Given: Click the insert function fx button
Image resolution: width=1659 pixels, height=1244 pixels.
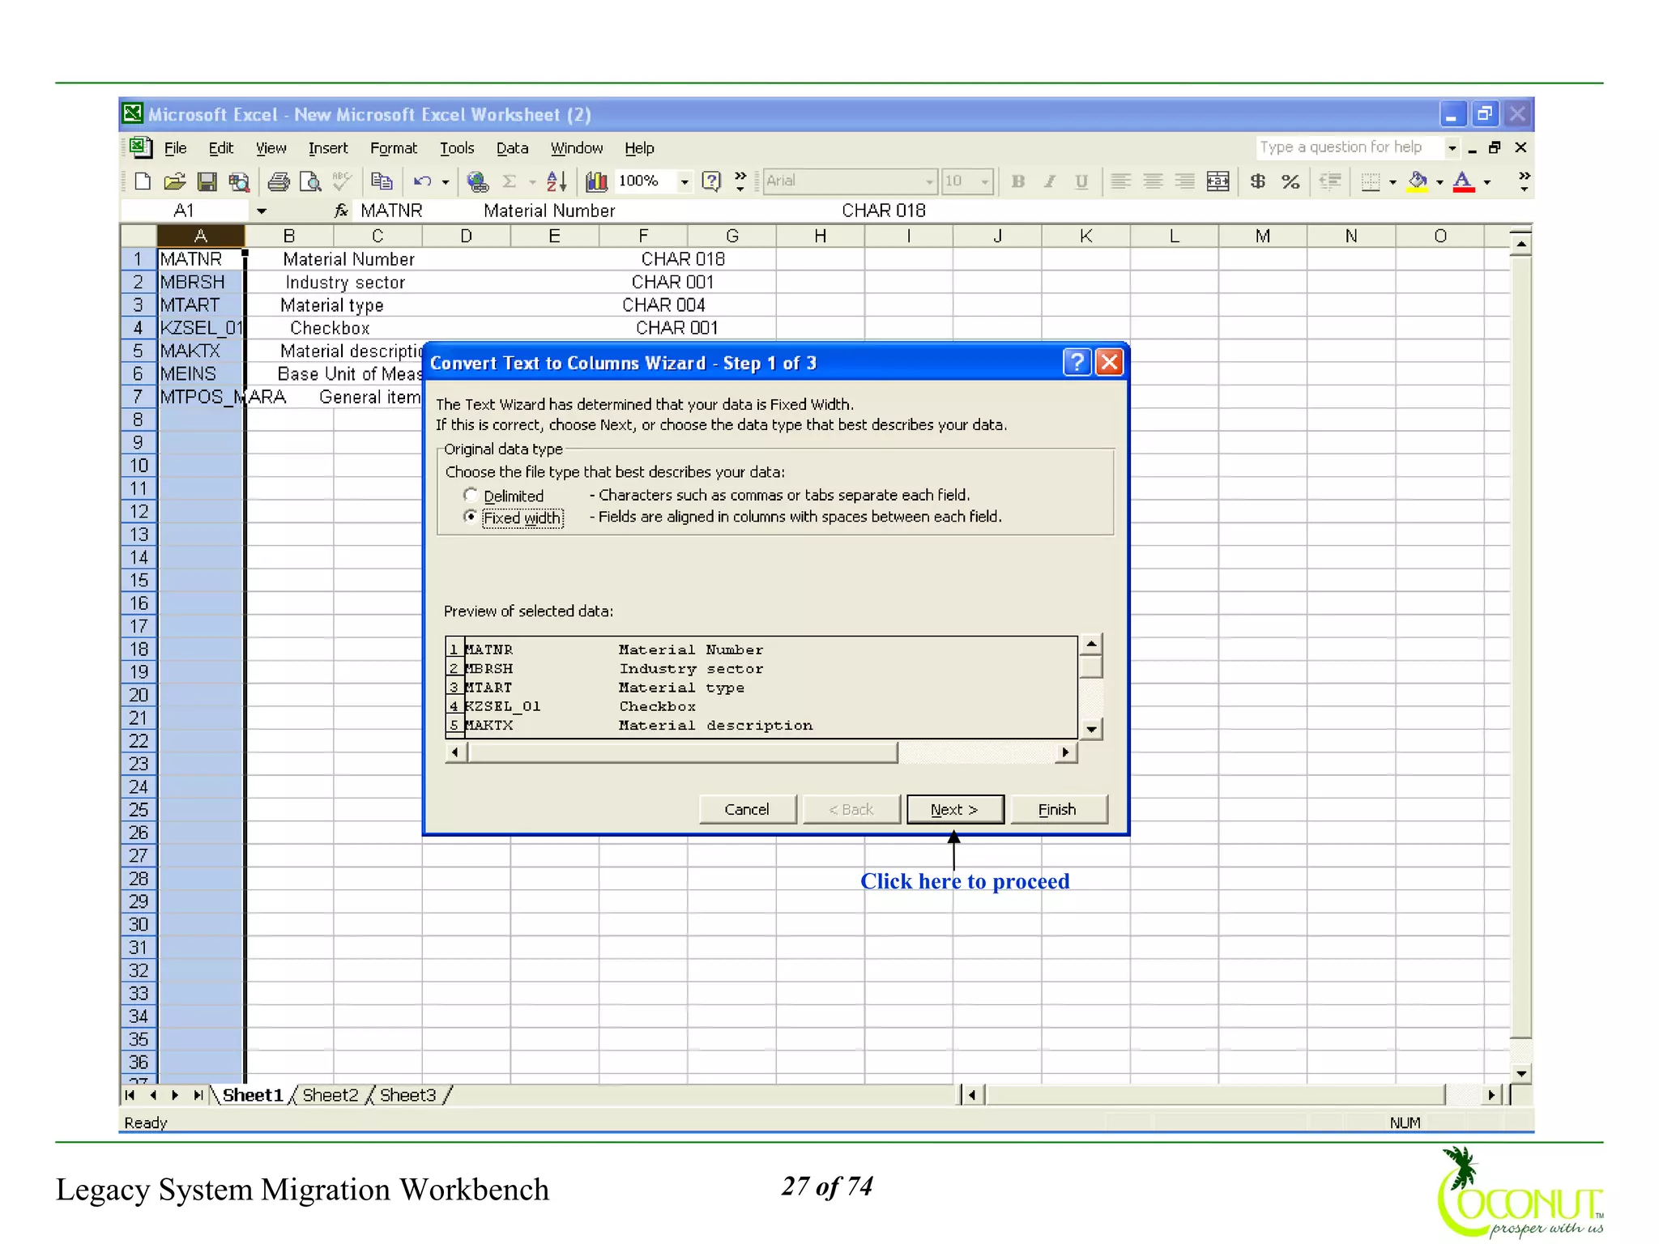Looking at the screenshot, I should (341, 211).
